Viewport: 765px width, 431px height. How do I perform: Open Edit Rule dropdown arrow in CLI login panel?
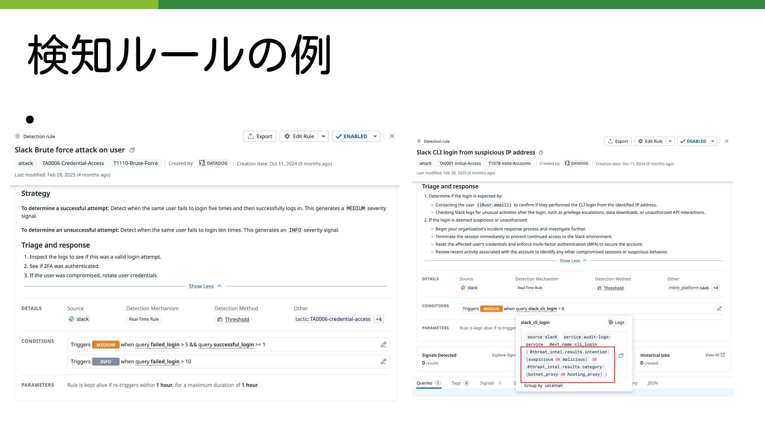click(670, 141)
